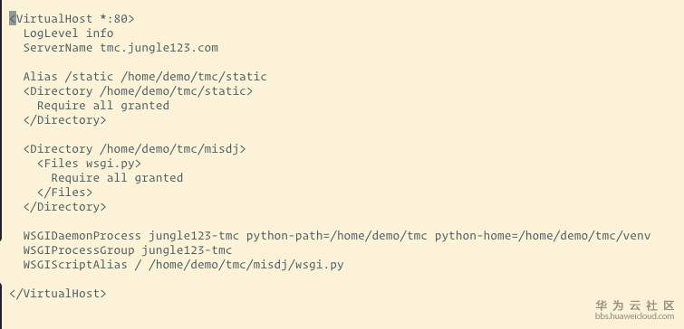This screenshot has width=684, height=329.
Task: Click the opening VirtualHost *:80 tag
Action: pos(72,19)
